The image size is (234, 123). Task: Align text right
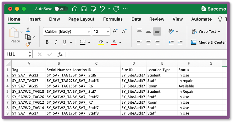tap(157, 42)
